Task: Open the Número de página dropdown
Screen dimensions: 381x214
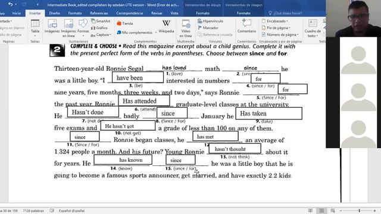Action: click(x=280, y=34)
